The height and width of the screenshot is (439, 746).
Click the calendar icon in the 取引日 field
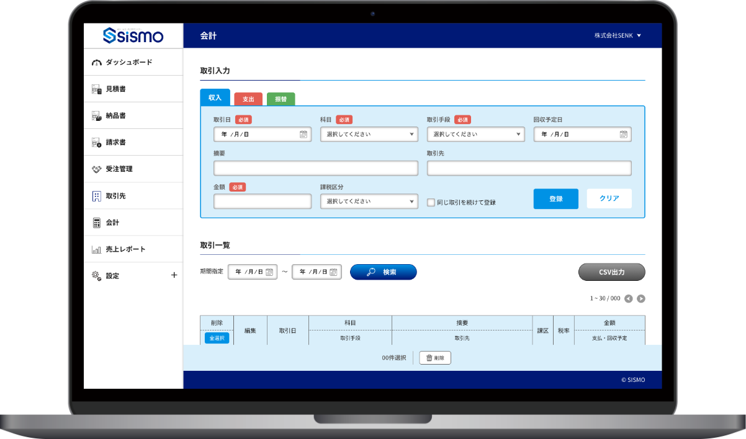coord(303,135)
